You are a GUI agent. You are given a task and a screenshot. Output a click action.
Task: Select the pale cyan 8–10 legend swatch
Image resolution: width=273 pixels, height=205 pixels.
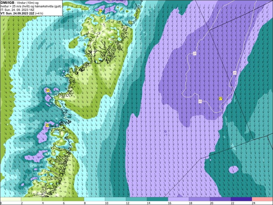(x=94, y=199)
